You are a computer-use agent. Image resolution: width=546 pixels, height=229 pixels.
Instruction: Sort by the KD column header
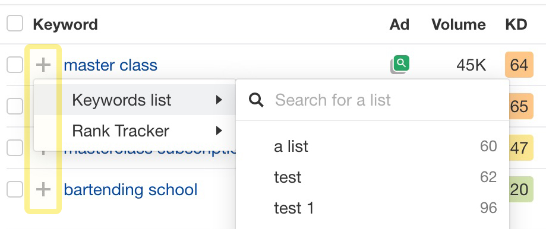tap(516, 25)
